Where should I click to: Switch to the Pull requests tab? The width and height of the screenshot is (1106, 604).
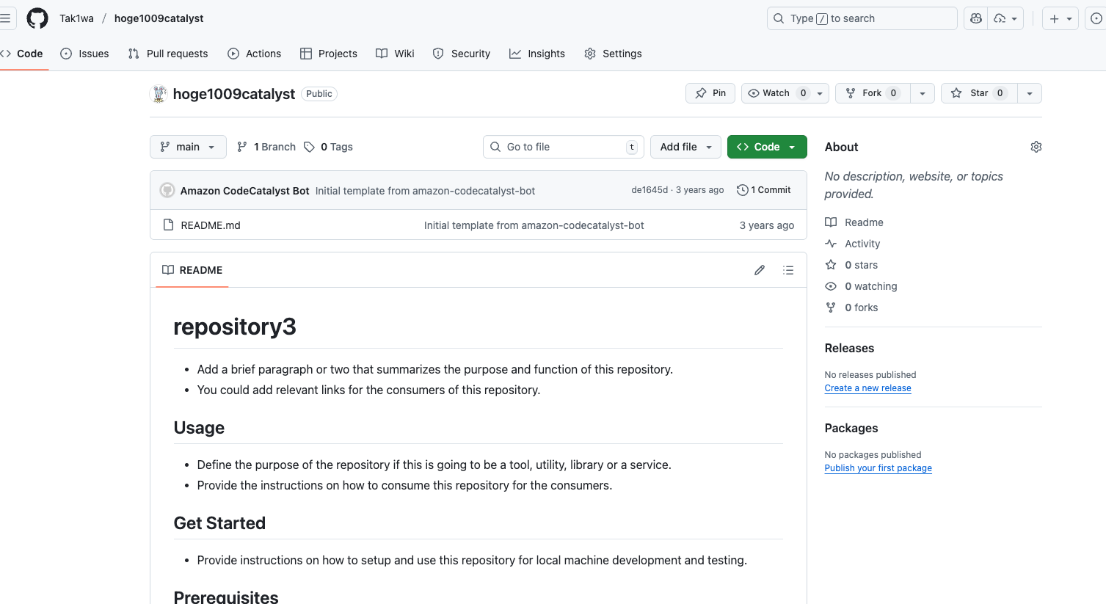pyautogui.click(x=168, y=54)
